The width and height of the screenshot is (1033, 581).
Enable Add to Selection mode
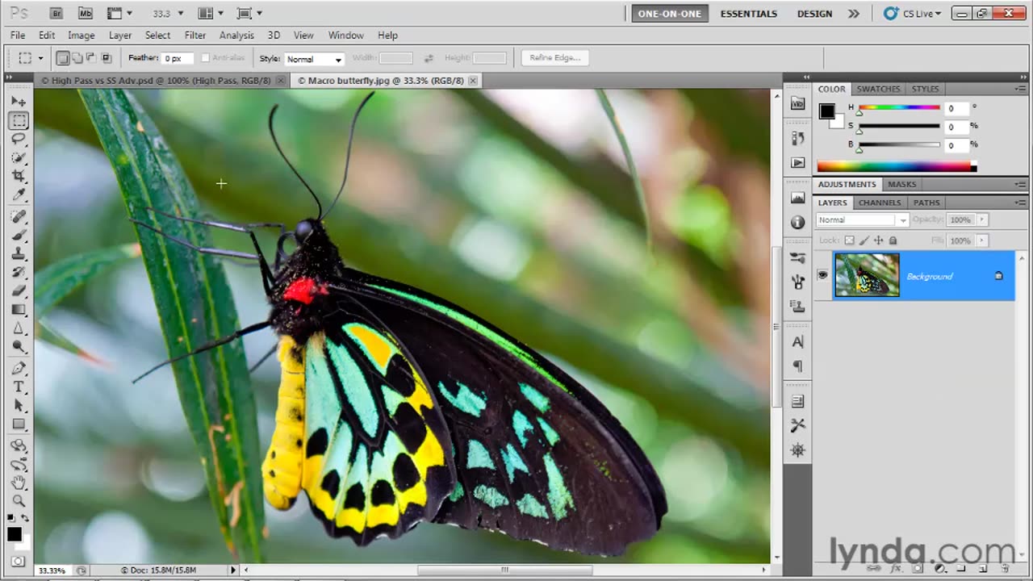(x=77, y=58)
